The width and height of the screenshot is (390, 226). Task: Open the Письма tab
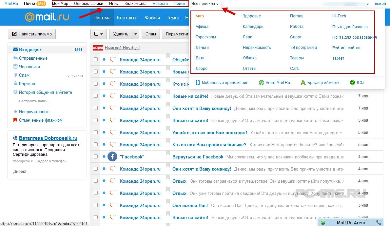point(102,17)
